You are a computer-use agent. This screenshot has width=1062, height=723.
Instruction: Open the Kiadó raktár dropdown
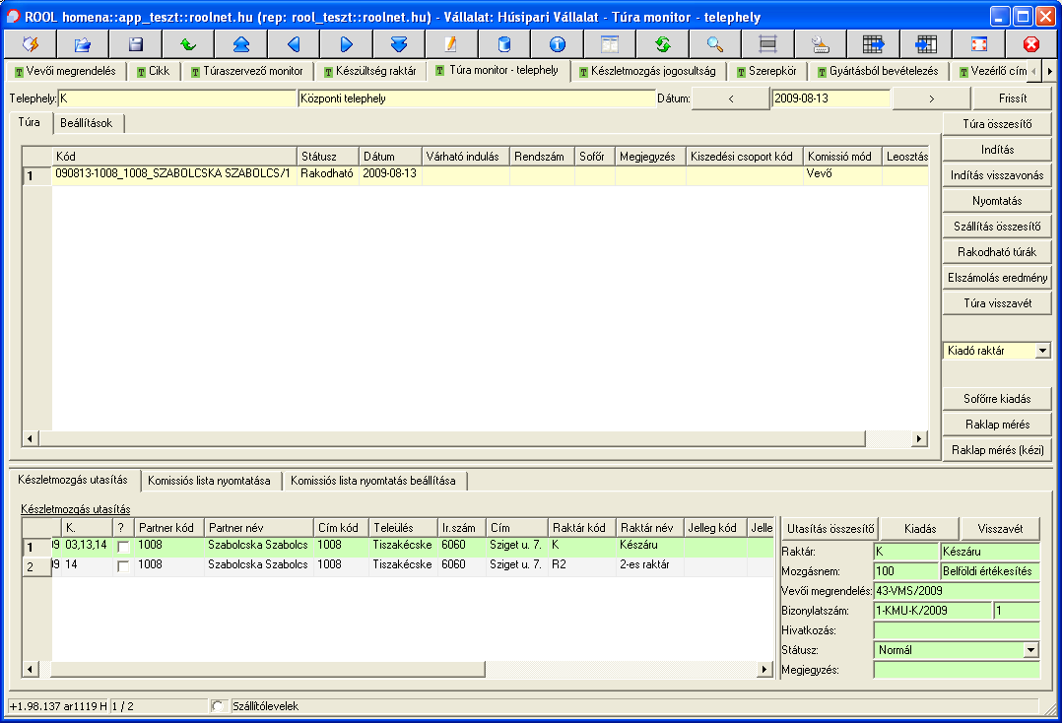pos(1042,351)
